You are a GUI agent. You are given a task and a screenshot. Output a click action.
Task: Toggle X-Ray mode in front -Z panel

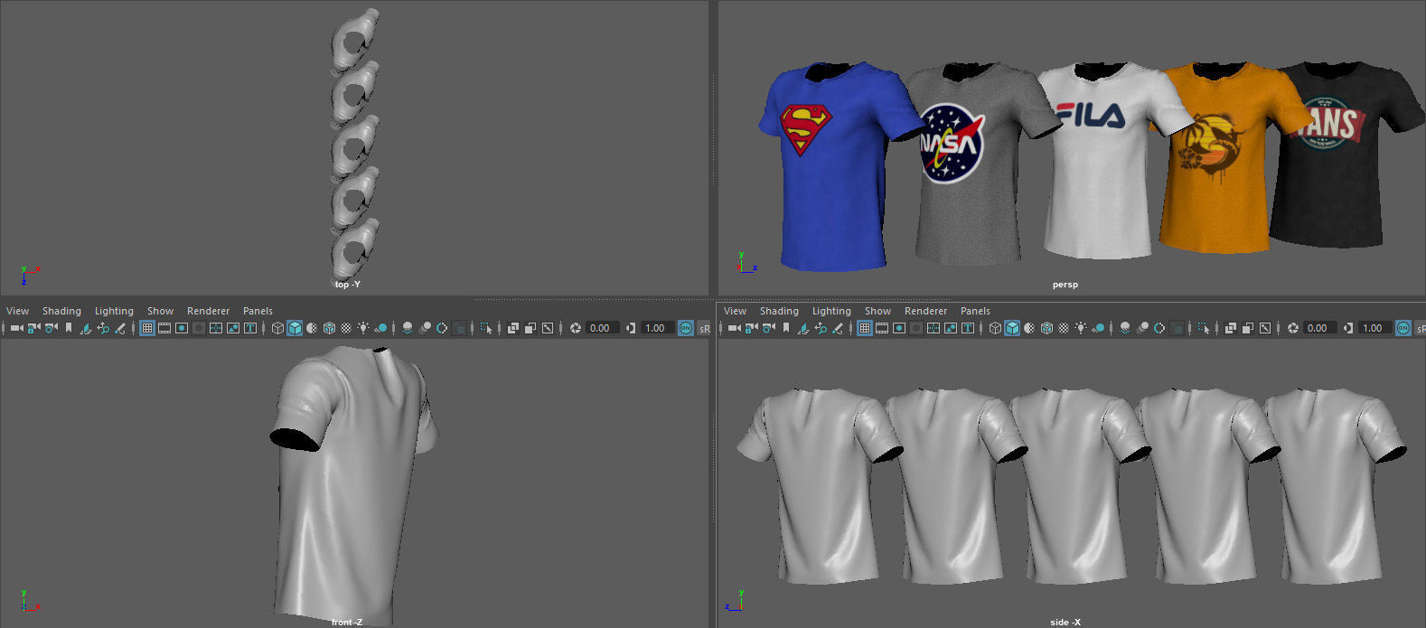click(512, 328)
